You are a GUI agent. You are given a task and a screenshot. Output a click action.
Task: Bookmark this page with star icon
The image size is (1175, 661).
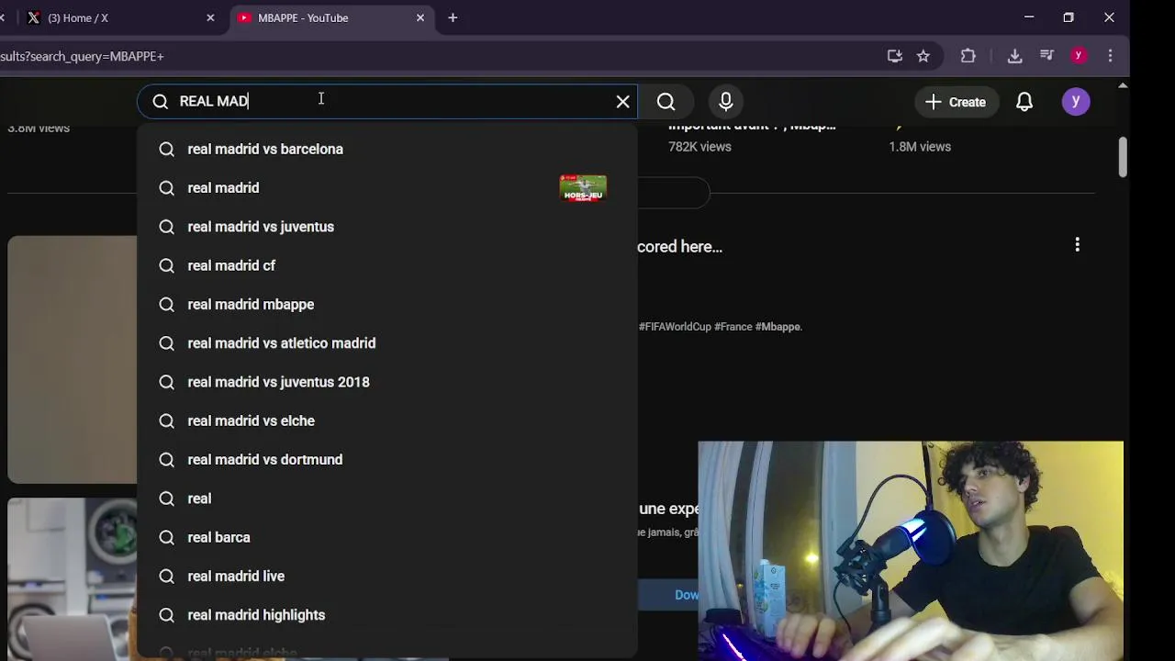(x=923, y=56)
